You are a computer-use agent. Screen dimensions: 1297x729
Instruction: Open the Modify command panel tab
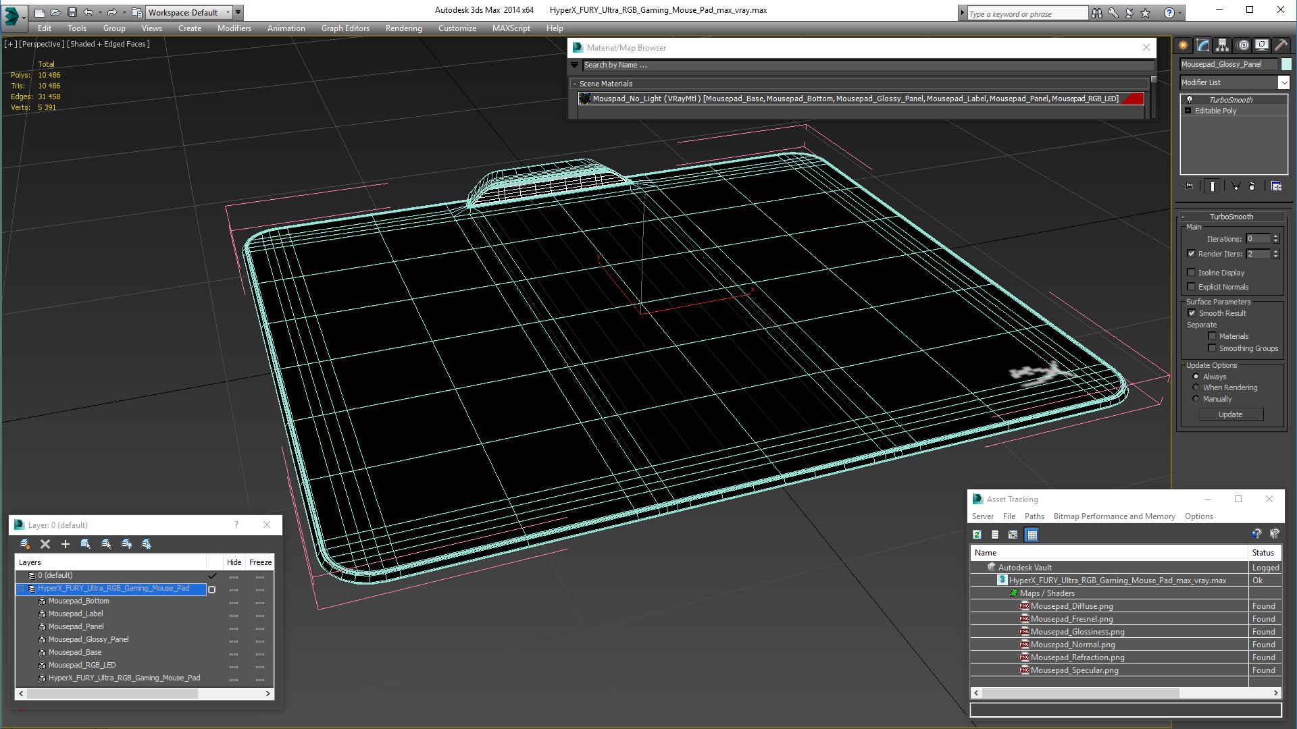1203,45
